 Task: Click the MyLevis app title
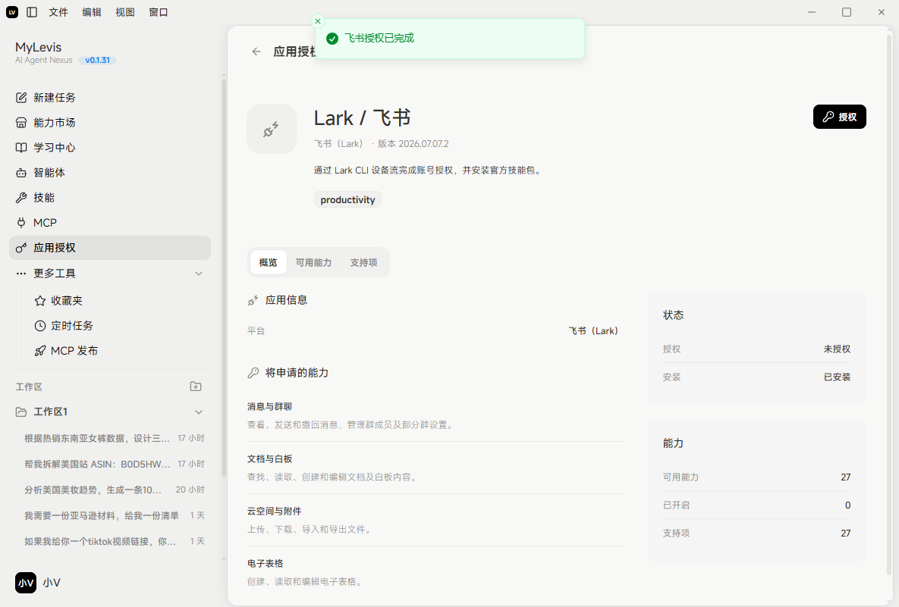coord(39,47)
